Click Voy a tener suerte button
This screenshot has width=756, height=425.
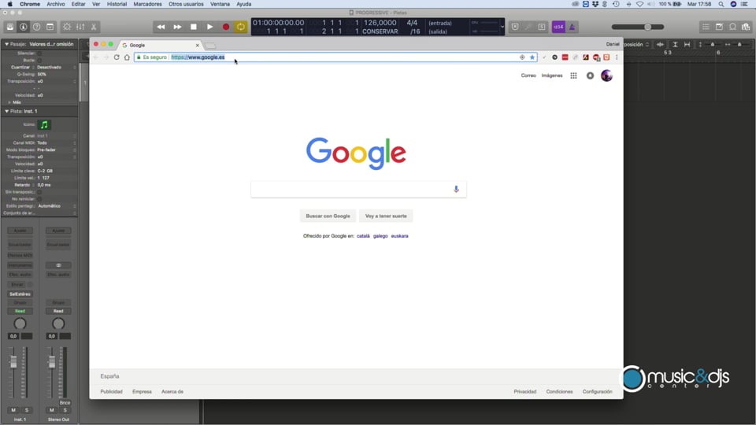click(x=386, y=216)
